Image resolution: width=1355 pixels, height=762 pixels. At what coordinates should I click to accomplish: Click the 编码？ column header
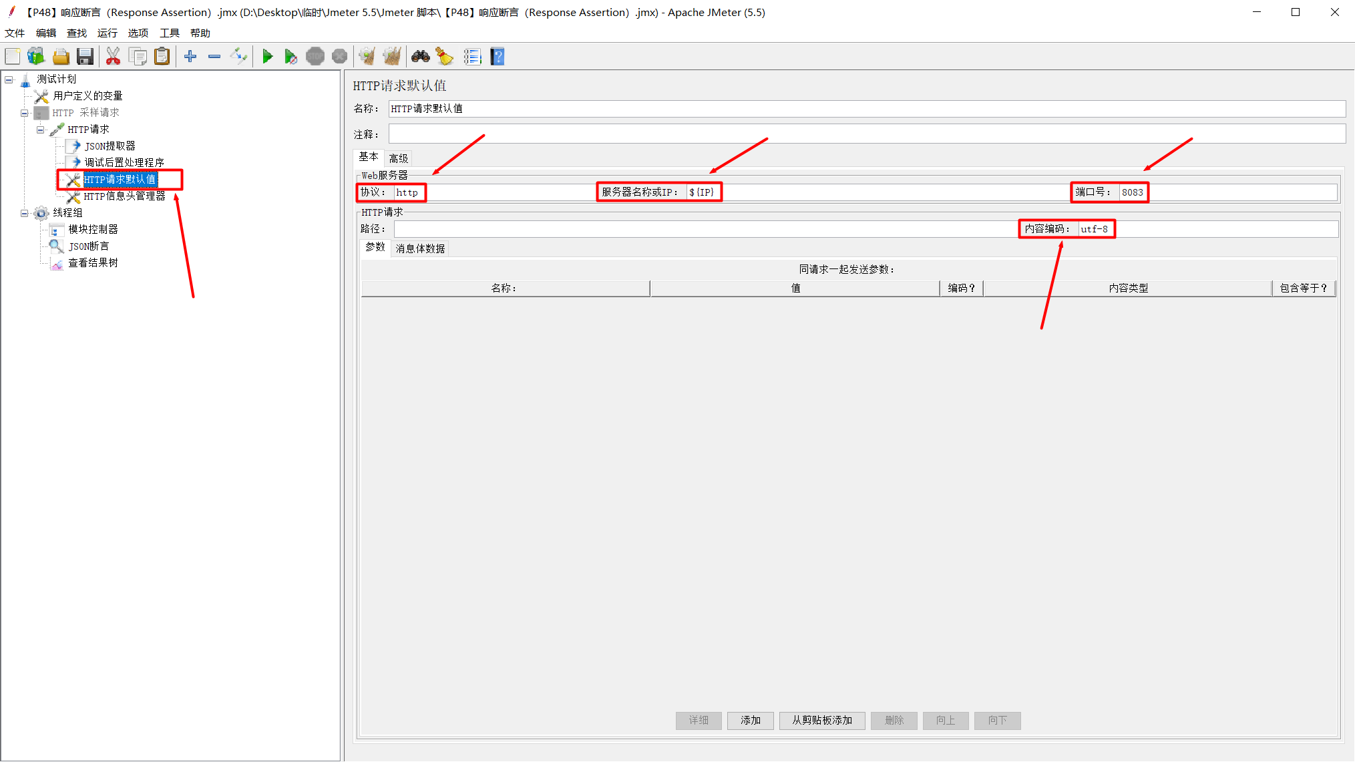coord(962,289)
